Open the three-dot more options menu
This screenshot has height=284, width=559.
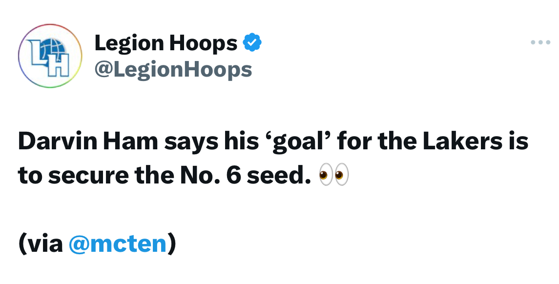click(x=540, y=42)
